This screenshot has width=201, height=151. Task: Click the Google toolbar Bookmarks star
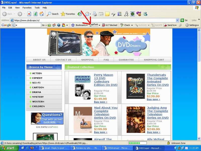click(x=73, y=25)
